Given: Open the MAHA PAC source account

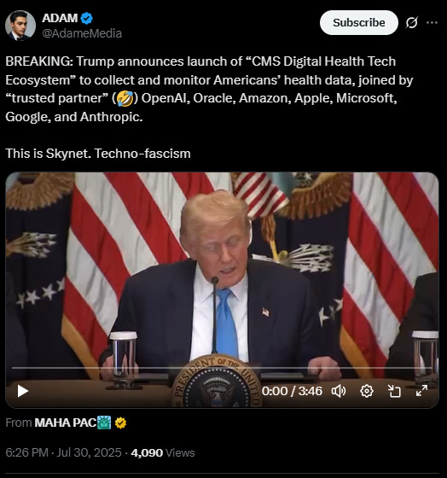Looking at the screenshot, I should click(x=65, y=423).
